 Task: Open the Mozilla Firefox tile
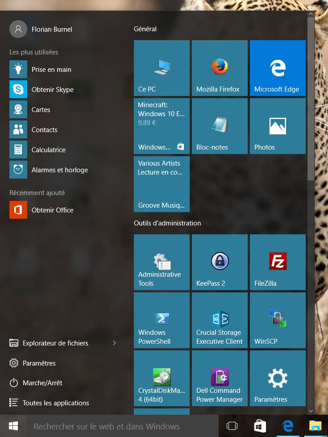pos(220,68)
